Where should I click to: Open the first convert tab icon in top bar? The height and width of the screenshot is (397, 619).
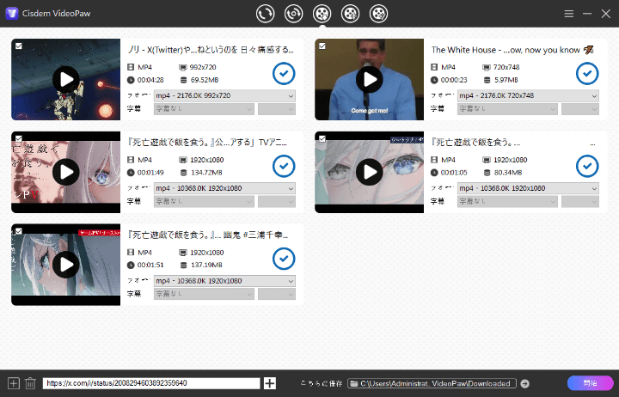click(x=267, y=14)
